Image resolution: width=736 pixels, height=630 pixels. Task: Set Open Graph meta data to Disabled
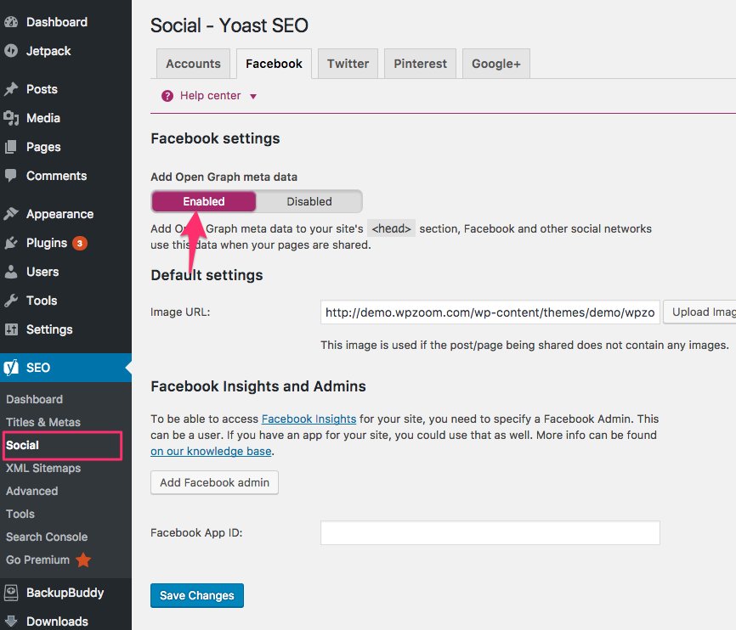[309, 202]
